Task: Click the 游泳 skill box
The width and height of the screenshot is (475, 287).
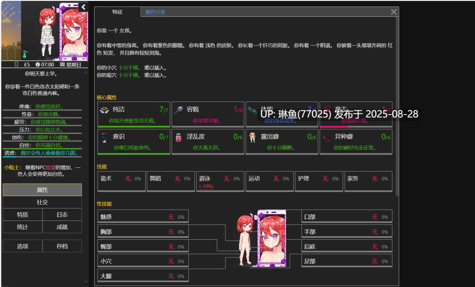Action: pyautogui.click(x=220, y=181)
